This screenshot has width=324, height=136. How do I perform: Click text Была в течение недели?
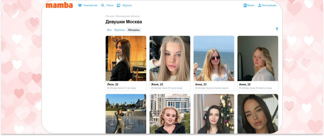point(217,88)
